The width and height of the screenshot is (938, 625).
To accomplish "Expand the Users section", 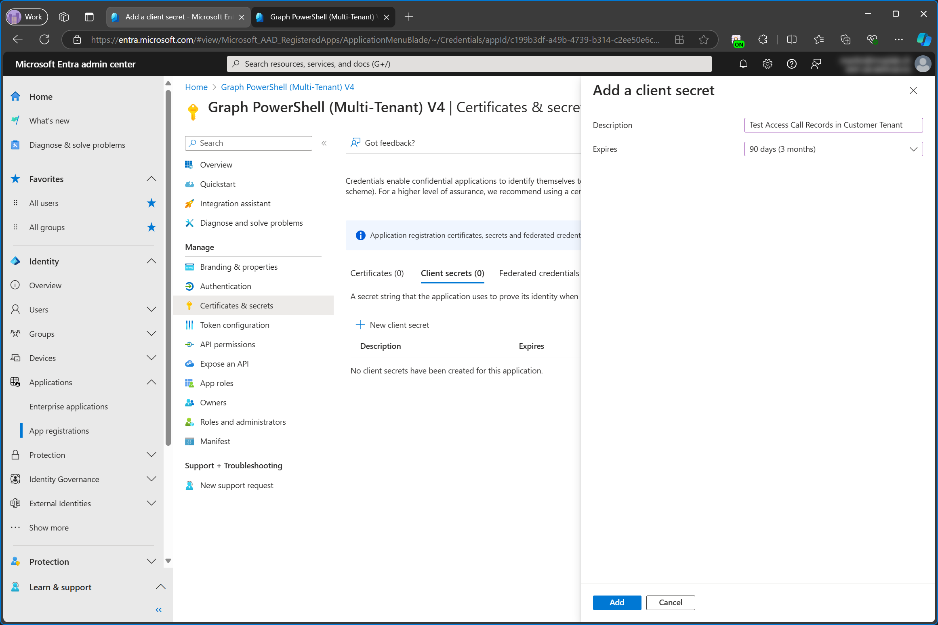I will [151, 310].
